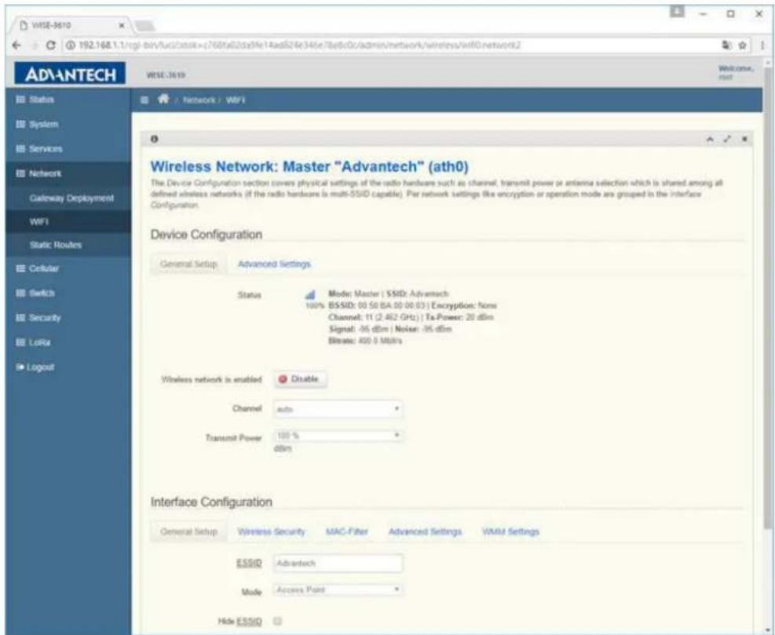Open a new browser tab

tap(144, 27)
